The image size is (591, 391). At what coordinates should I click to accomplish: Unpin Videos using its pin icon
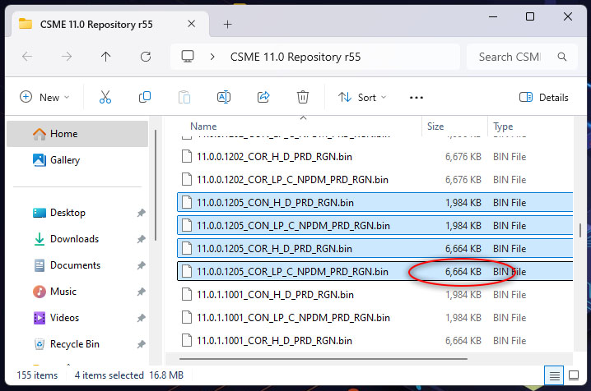[141, 318]
